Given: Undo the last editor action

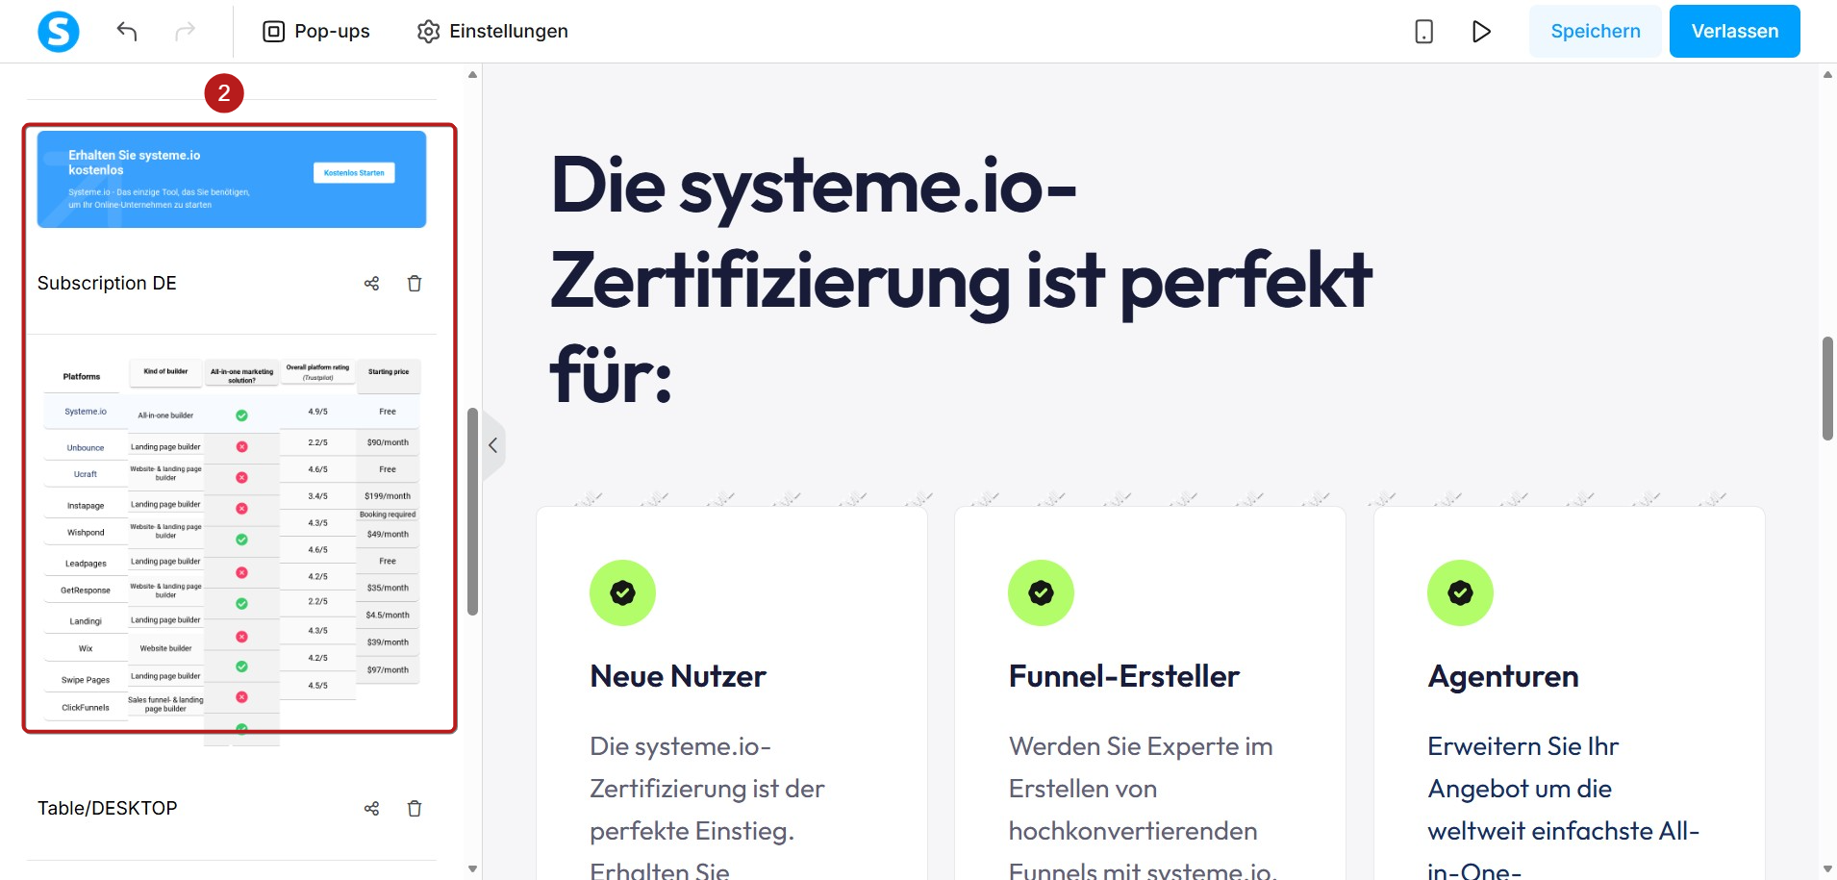Looking at the screenshot, I should [127, 32].
